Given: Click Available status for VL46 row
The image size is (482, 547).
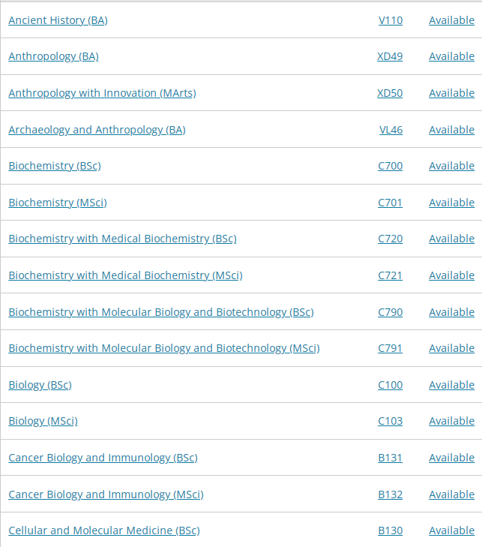Looking at the screenshot, I should [x=451, y=130].
